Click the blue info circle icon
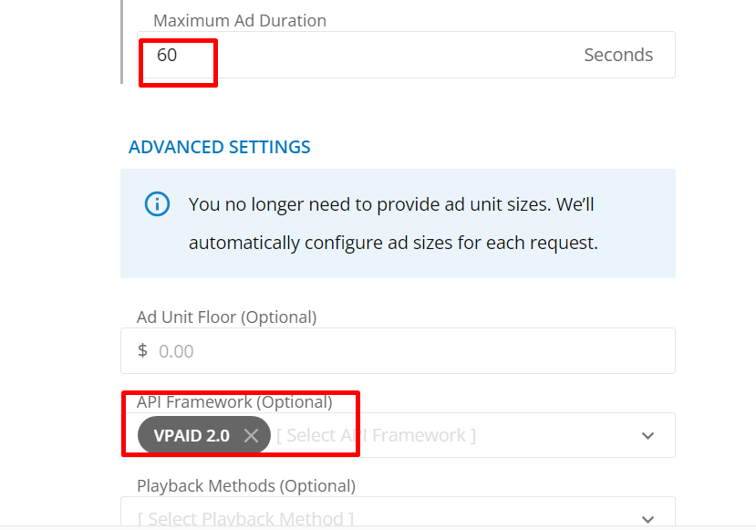756x530 pixels. pyautogui.click(x=157, y=204)
